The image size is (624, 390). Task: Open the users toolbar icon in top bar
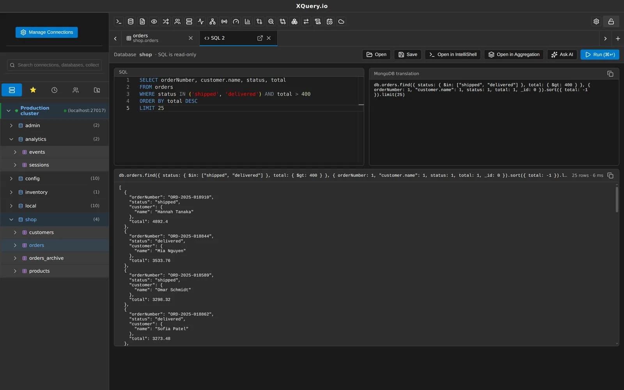pos(177,21)
